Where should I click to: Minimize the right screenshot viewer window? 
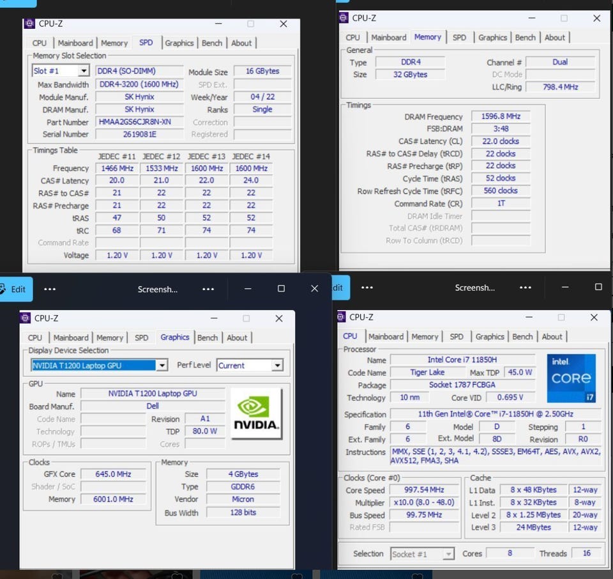click(565, 287)
